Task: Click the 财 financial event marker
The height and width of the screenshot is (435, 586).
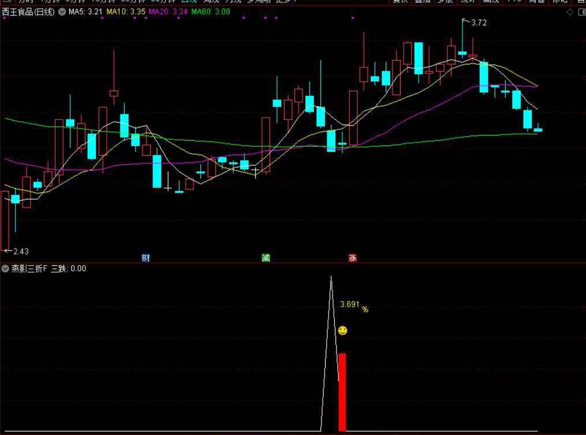Action: (x=145, y=258)
